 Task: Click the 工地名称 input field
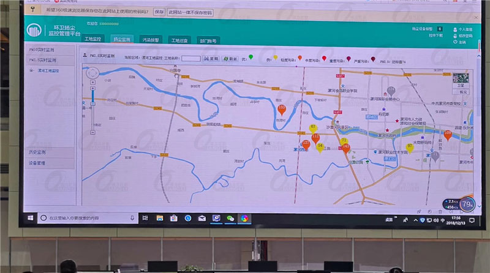click(x=191, y=59)
